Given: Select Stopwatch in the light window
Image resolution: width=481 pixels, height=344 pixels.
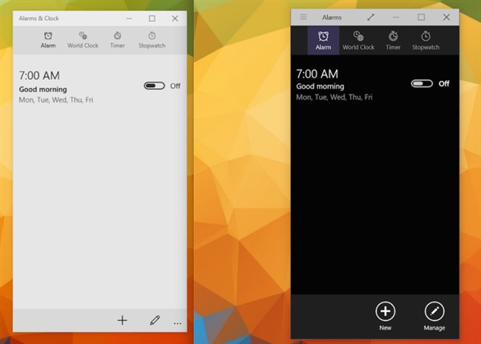Looking at the screenshot, I should coord(152,39).
